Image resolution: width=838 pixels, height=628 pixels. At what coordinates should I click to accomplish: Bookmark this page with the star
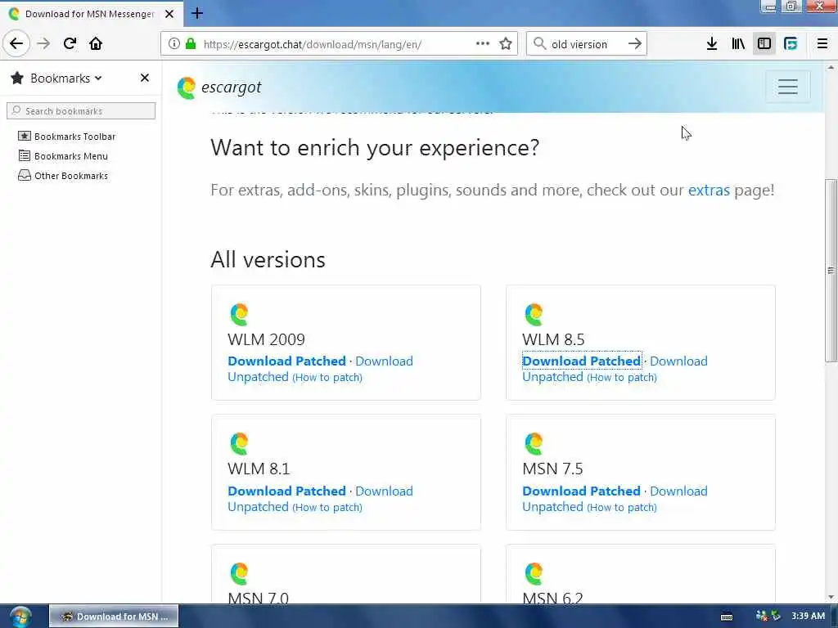click(506, 44)
